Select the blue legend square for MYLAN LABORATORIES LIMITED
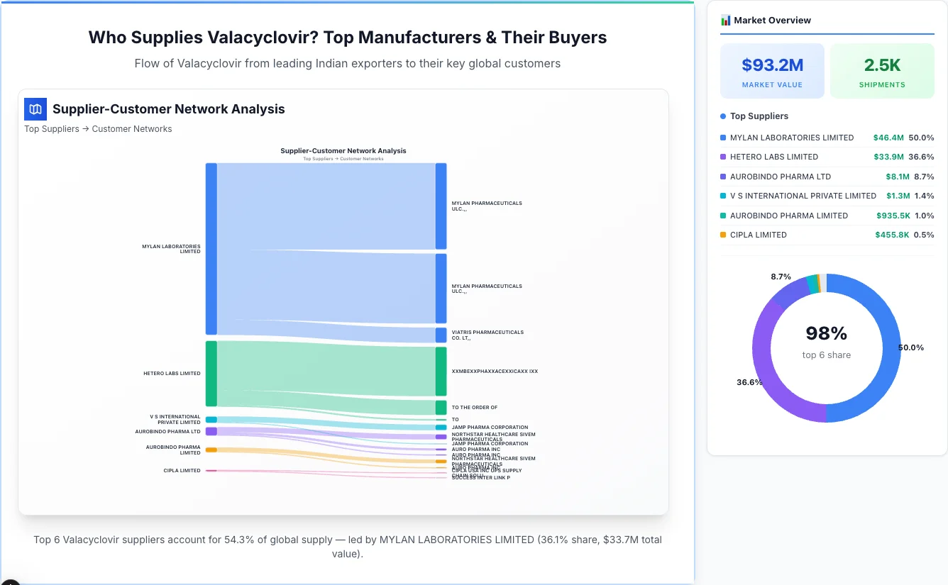Viewport: 948px width, 585px height. [722, 138]
